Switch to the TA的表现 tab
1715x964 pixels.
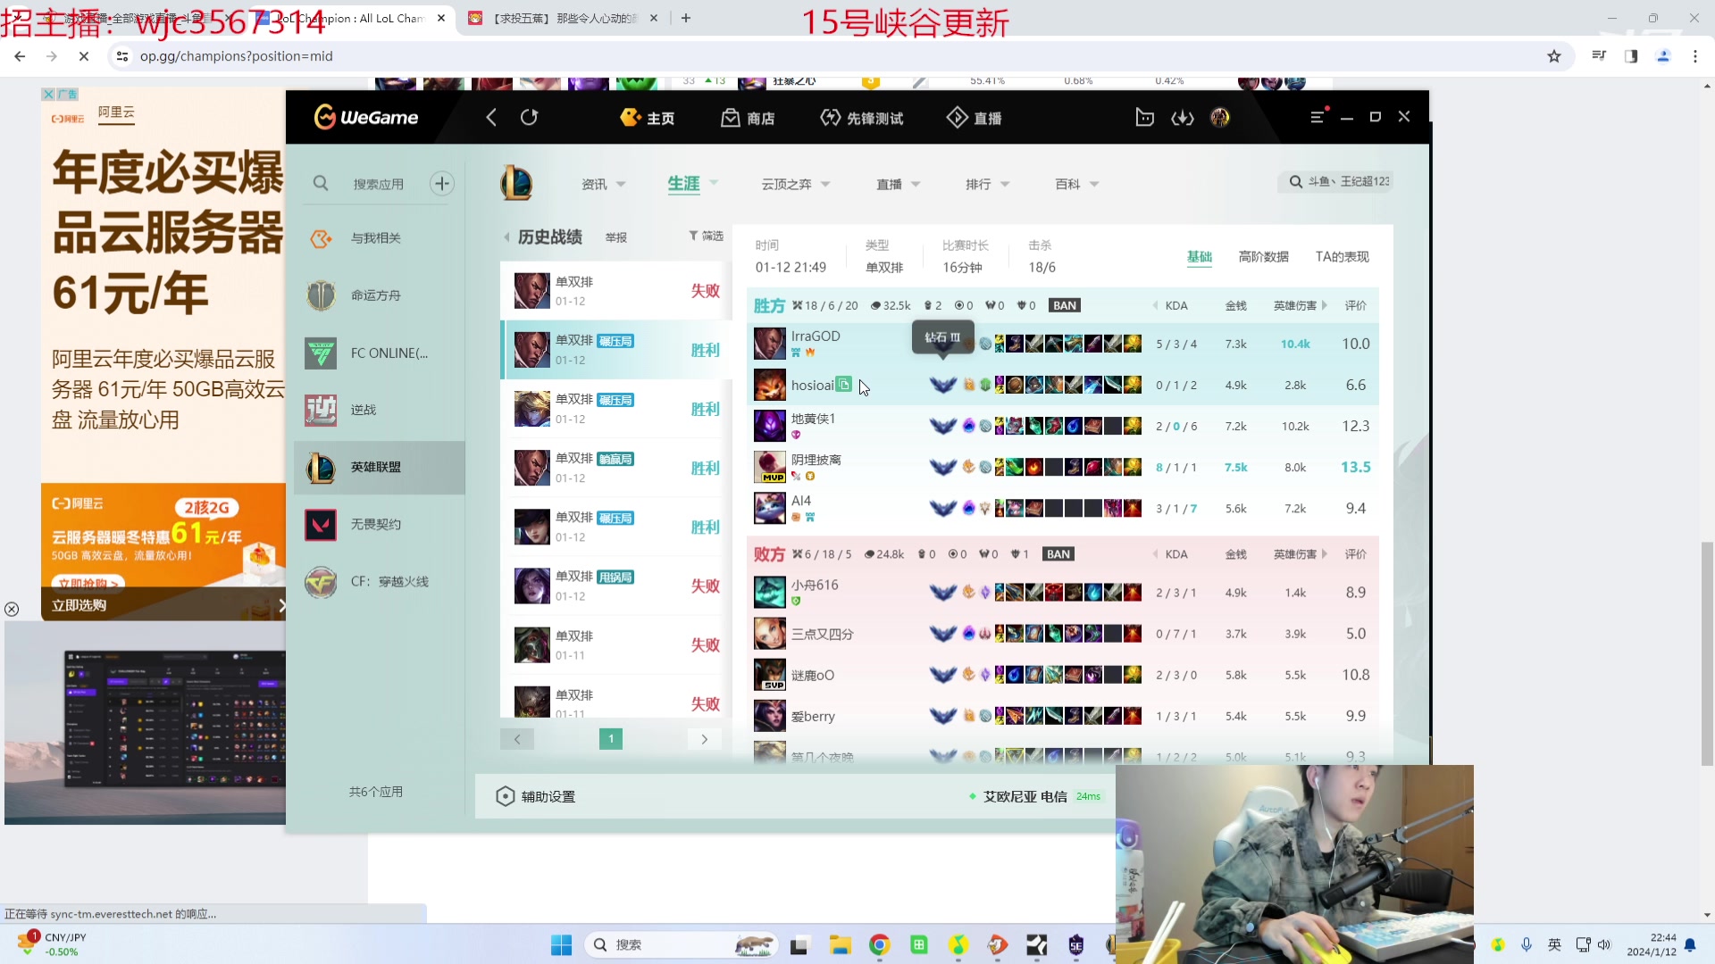[x=1343, y=257]
